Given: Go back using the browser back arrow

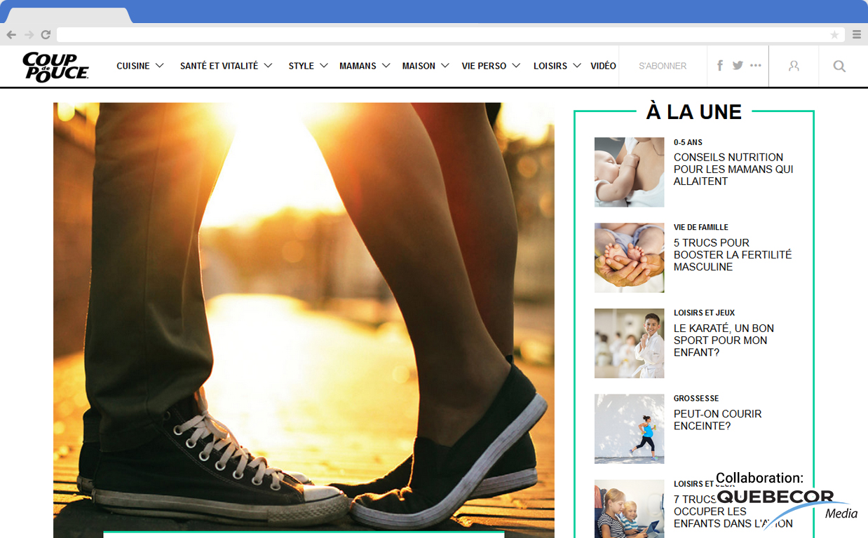Looking at the screenshot, I should (x=11, y=34).
